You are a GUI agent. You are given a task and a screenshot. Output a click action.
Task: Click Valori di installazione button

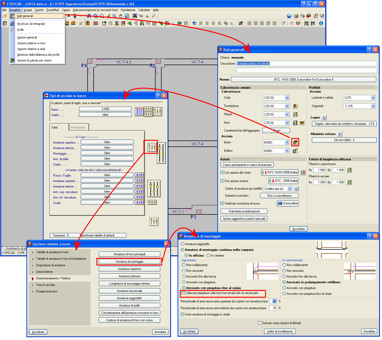click(280, 331)
